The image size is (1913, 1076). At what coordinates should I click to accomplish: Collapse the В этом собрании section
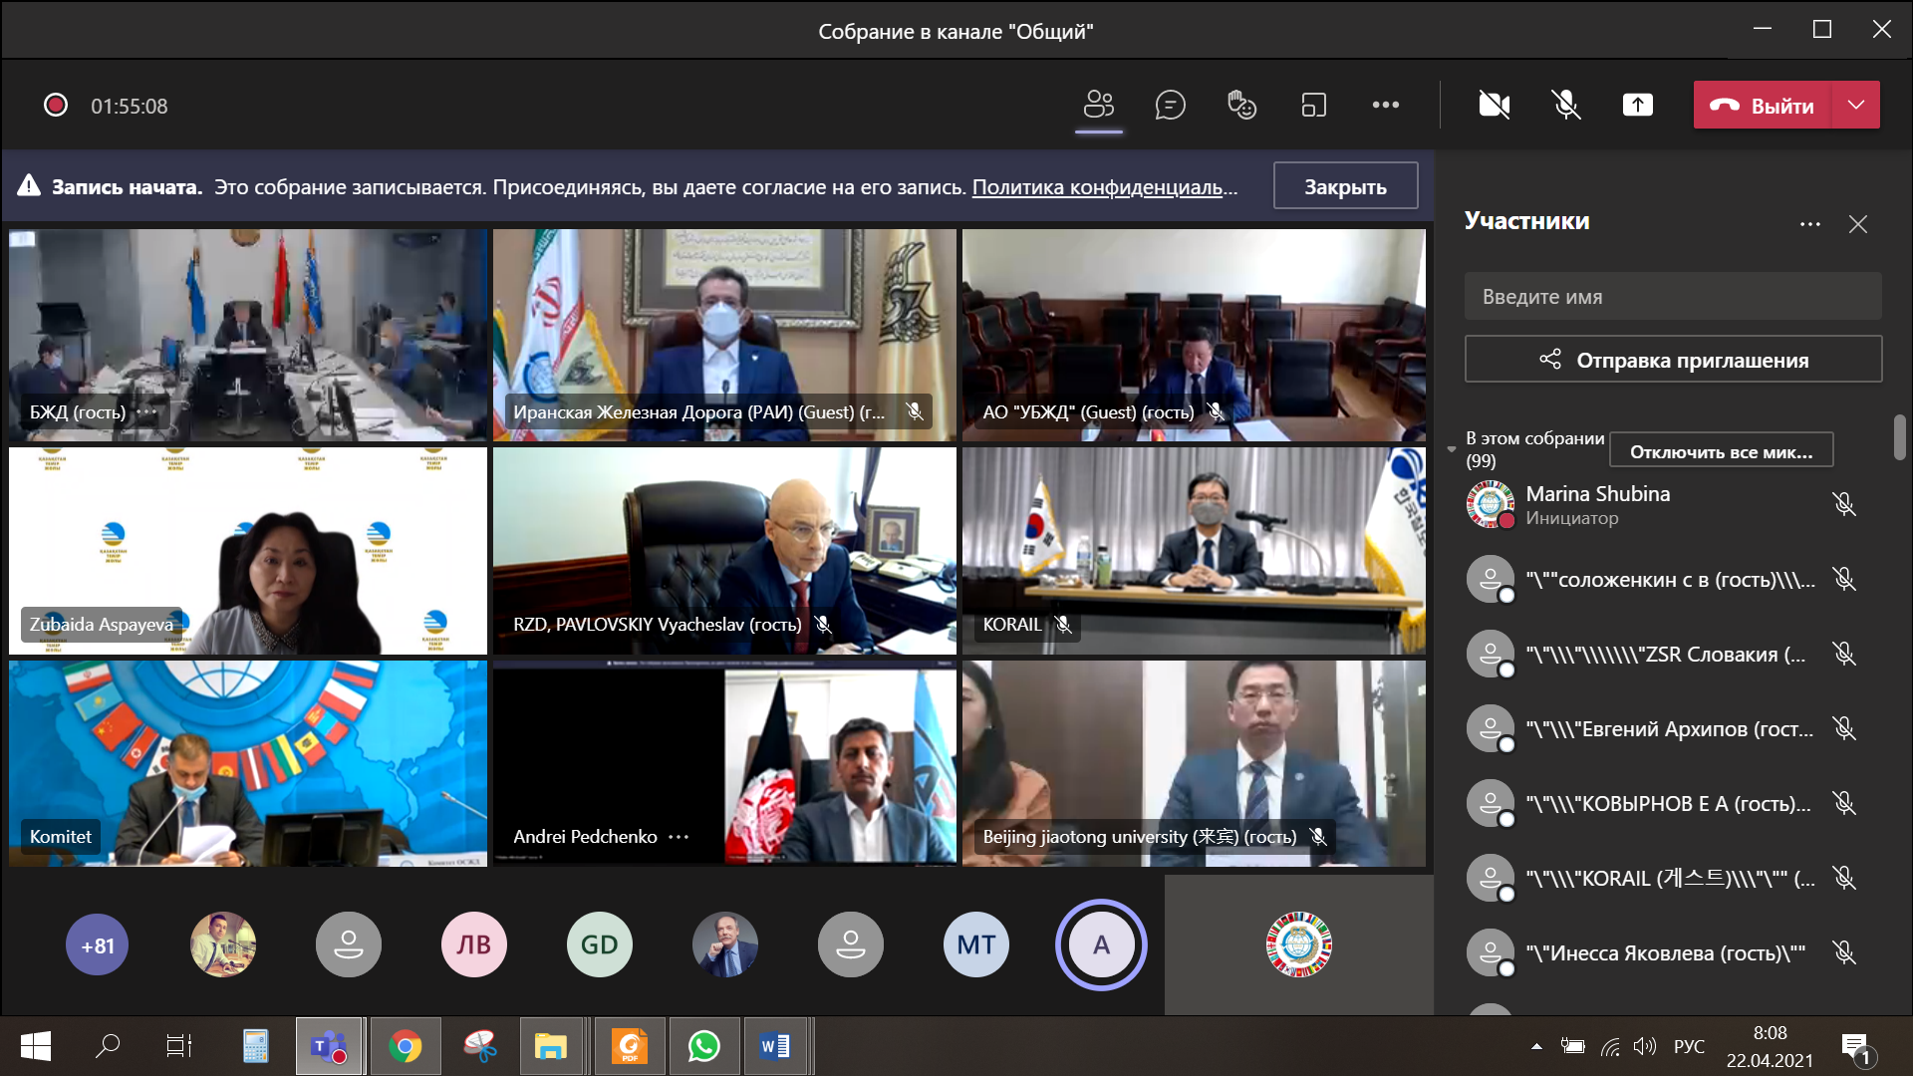tap(1452, 449)
